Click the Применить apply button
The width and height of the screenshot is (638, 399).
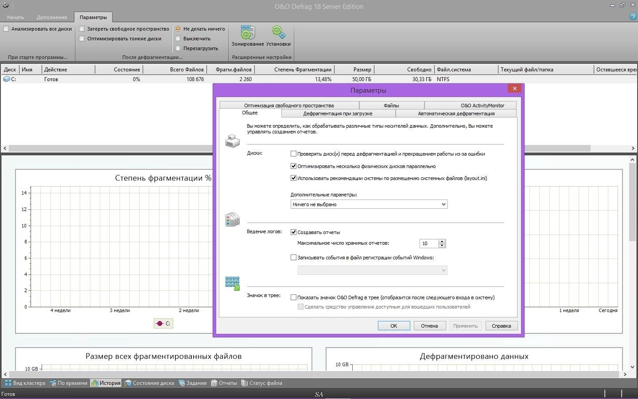(465, 326)
